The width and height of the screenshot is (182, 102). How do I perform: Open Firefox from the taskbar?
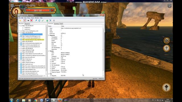coord(60,100)
